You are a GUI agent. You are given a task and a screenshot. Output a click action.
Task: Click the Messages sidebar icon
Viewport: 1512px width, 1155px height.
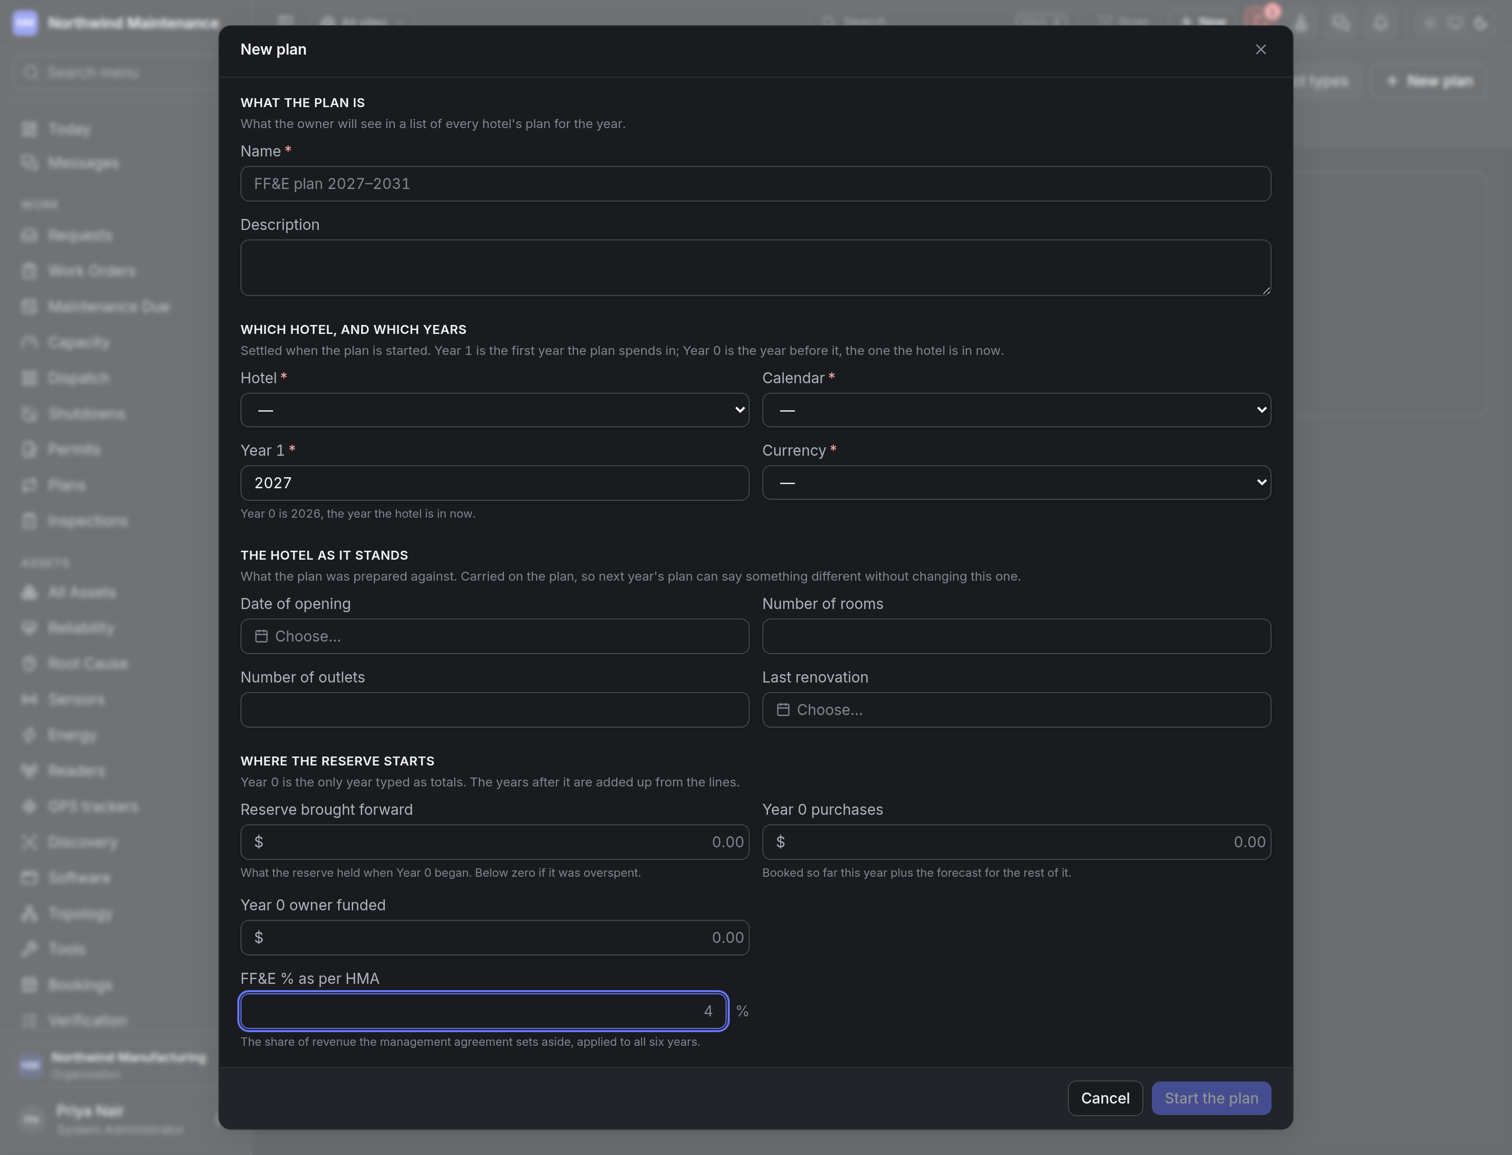tap(29, 163)
